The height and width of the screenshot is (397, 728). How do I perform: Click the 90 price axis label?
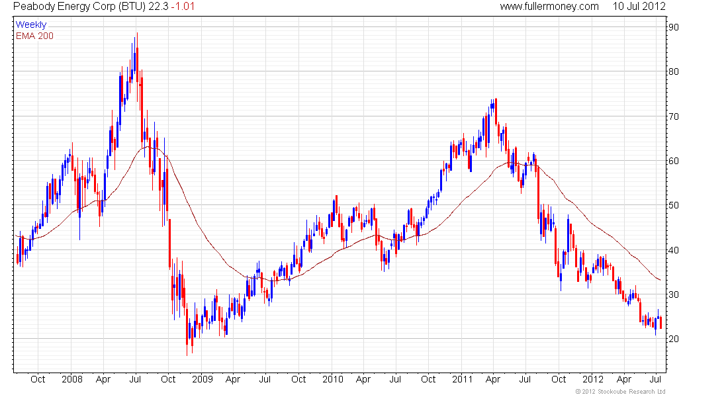673,27
